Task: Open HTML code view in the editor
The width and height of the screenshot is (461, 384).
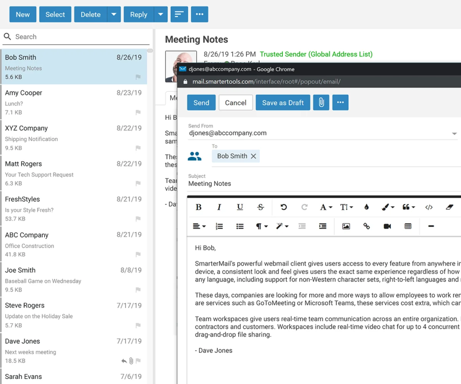Action: tap(429, 207)
